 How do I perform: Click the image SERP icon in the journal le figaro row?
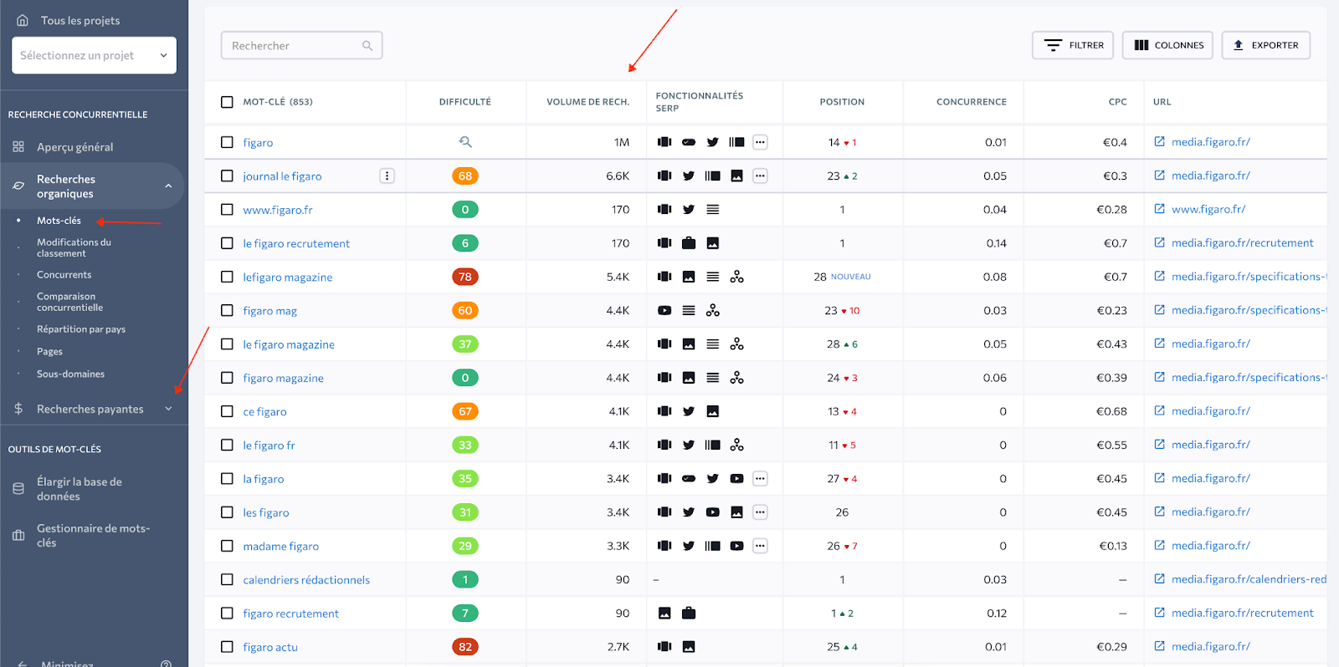[736, 176]
